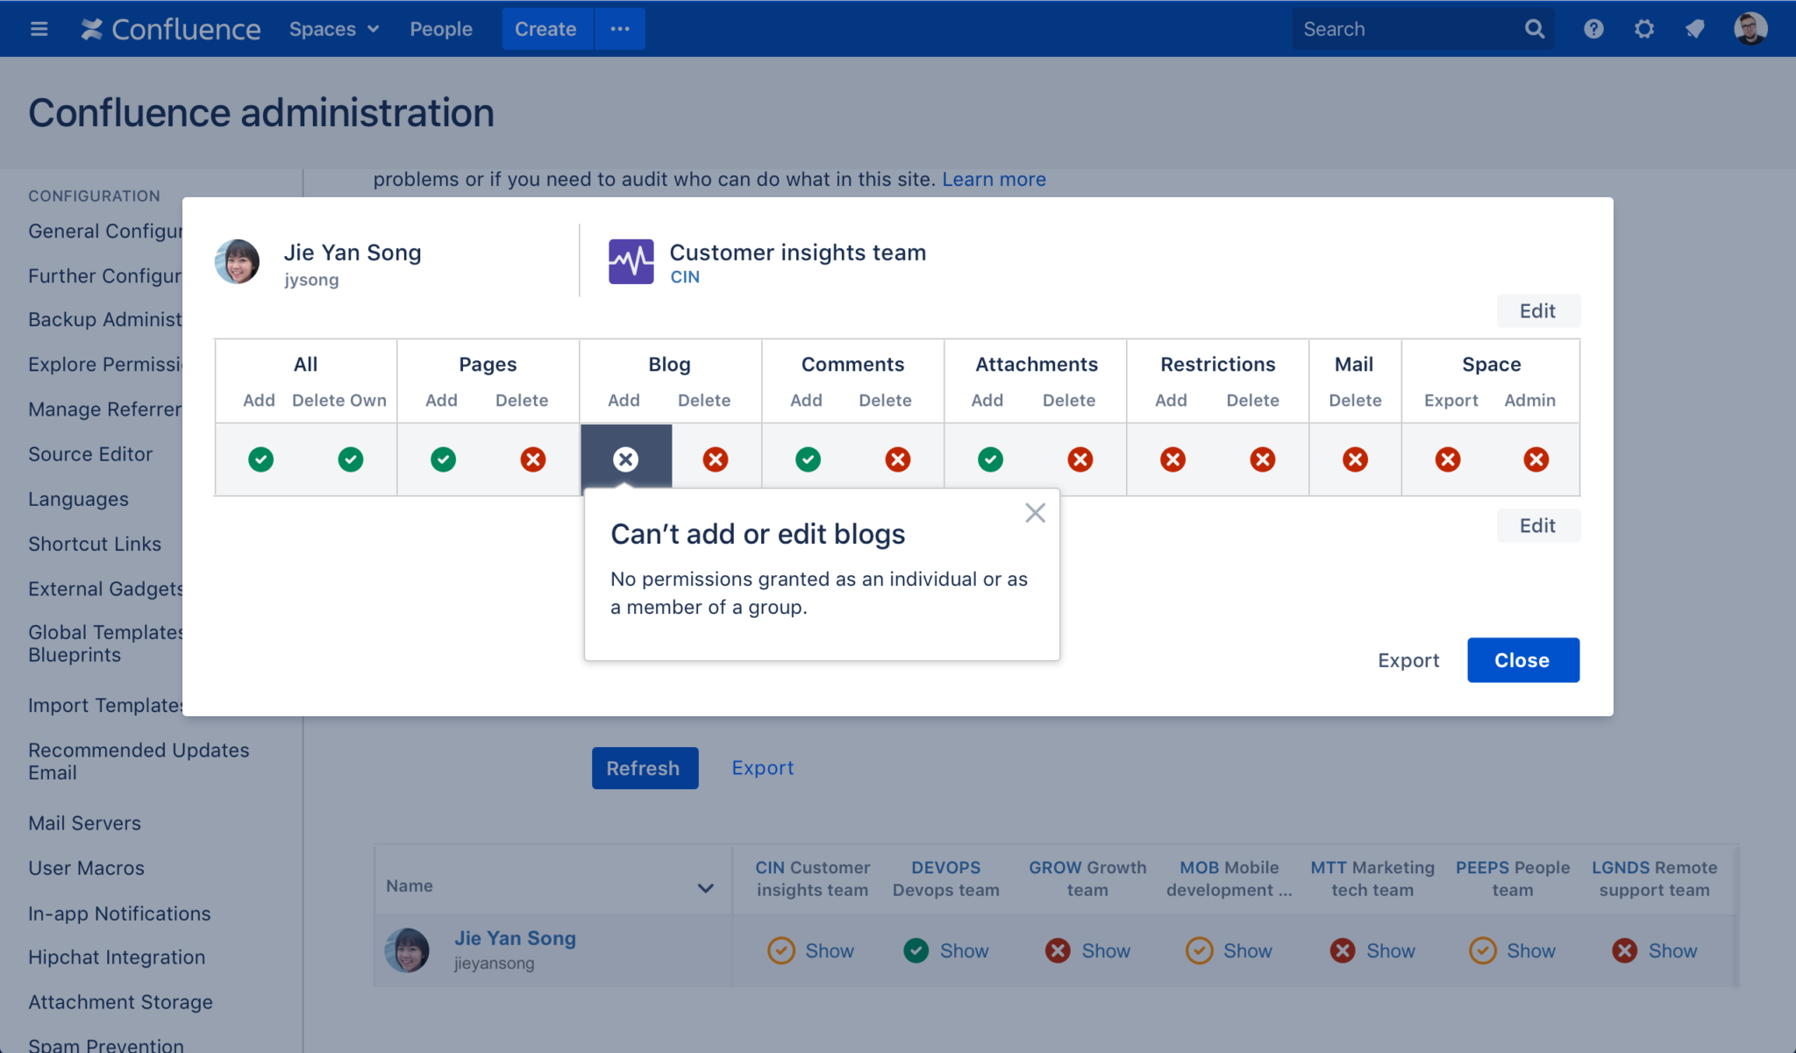Click the Attachments Delete red cross icon
This screenshot has width=1796, height=1053.
point(1080,459)
